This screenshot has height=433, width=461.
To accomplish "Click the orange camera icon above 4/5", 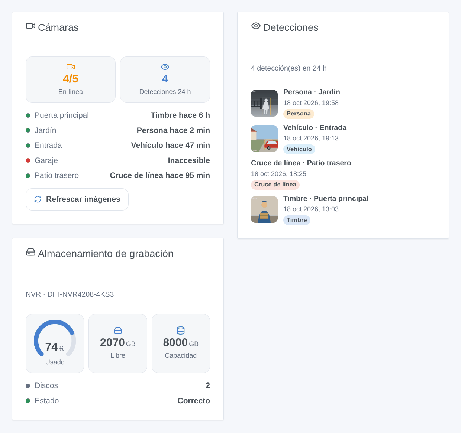I will [71, 67].
